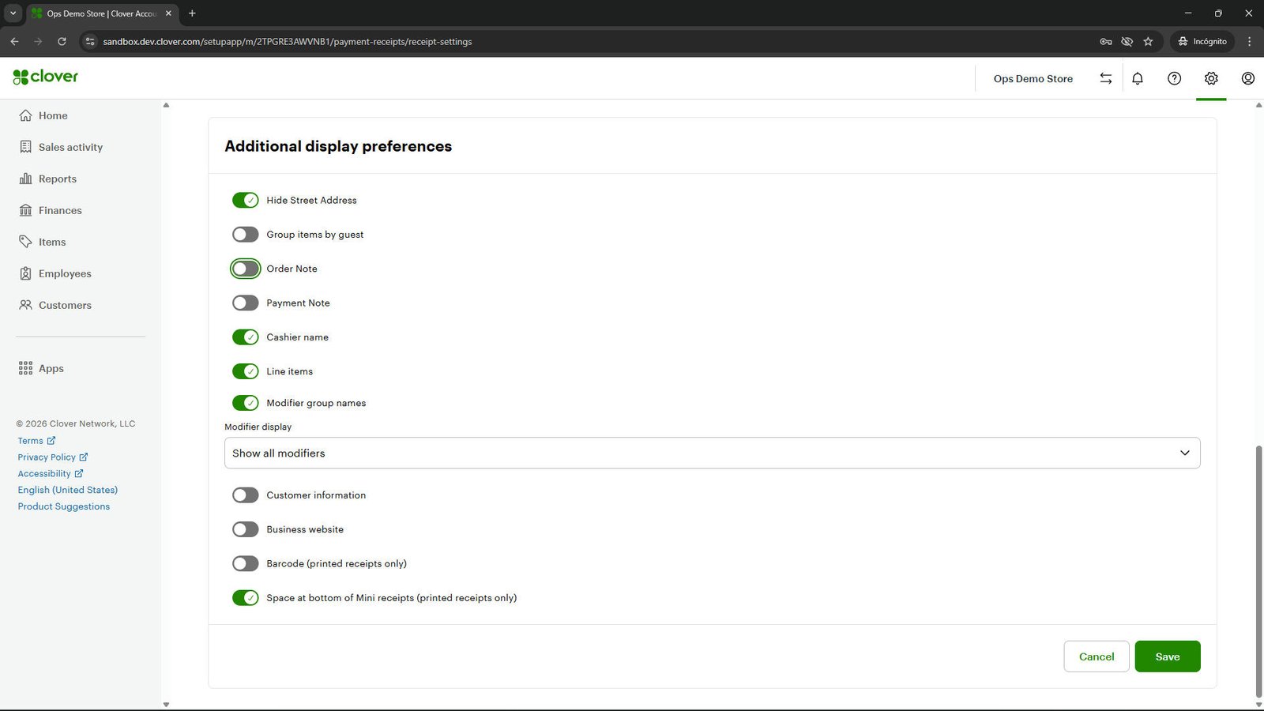
Task: Open the settings gear icon
Action: 1211,78
